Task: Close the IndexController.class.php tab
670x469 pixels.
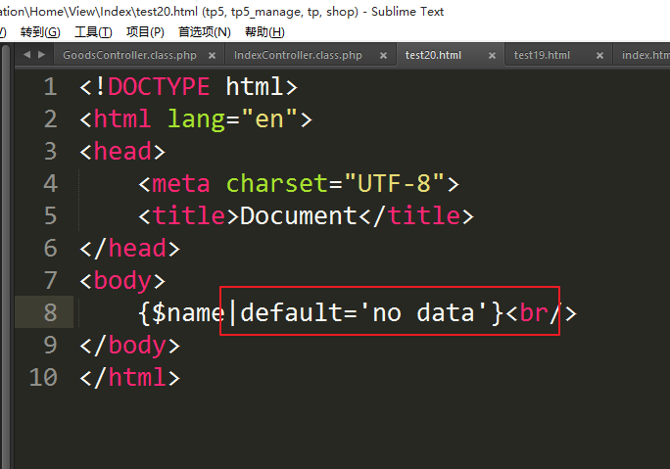Action: pos(380,56)
